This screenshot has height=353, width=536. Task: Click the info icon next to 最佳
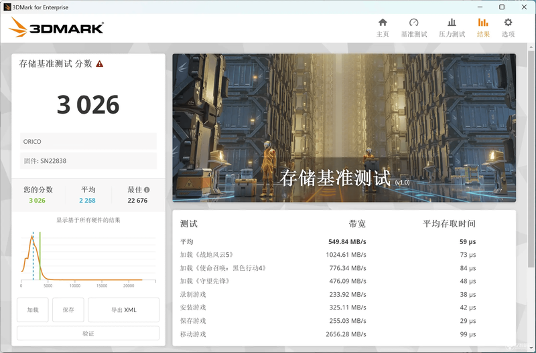(147, 190)
